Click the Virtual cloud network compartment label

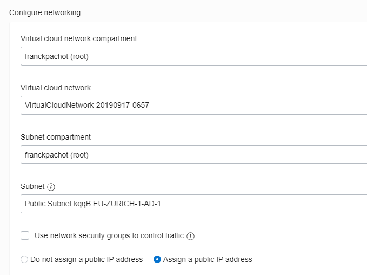pyautogui.click(x=79, y=38)
